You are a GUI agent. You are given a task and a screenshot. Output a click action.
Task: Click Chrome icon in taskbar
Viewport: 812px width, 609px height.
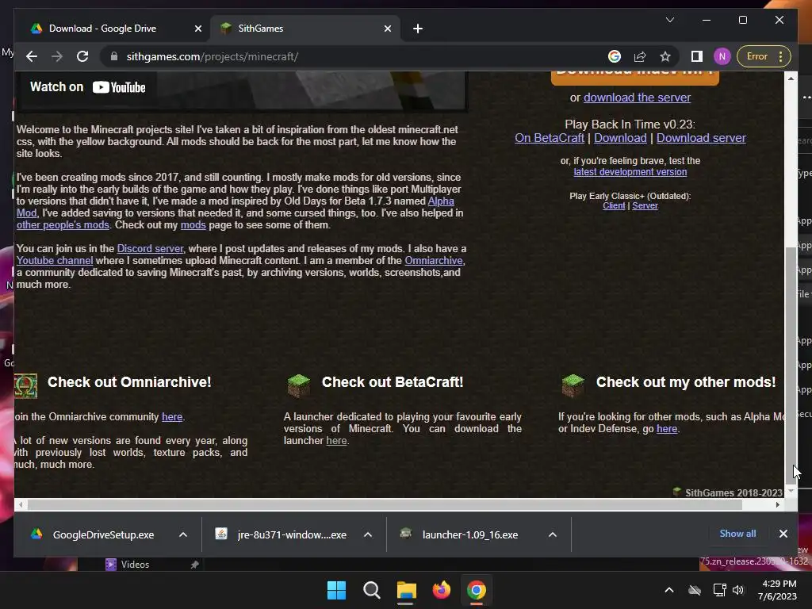(x=477, y=590)
